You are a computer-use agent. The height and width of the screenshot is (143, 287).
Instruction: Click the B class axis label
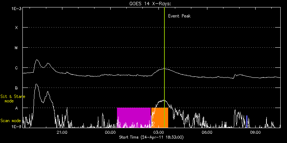tap(16, 88)
